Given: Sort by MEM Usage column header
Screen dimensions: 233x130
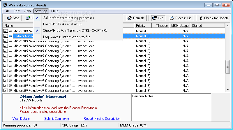Looking at the screenshot, I should [180, 26].
